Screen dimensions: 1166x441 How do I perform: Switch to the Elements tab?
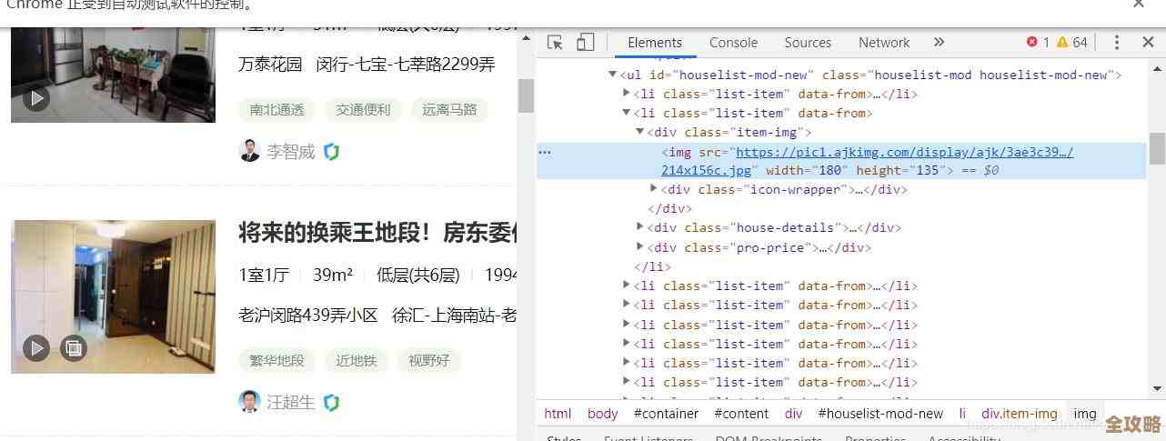point(655,43)
